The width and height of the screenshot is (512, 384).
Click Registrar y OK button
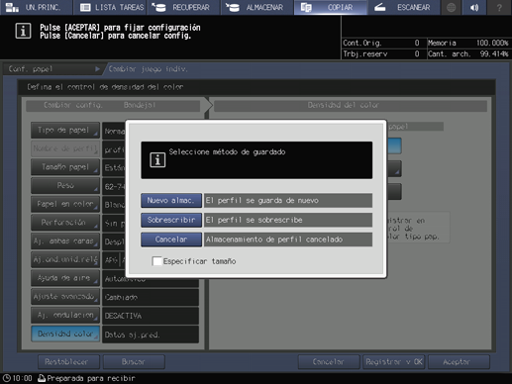[x=393, y=362]
